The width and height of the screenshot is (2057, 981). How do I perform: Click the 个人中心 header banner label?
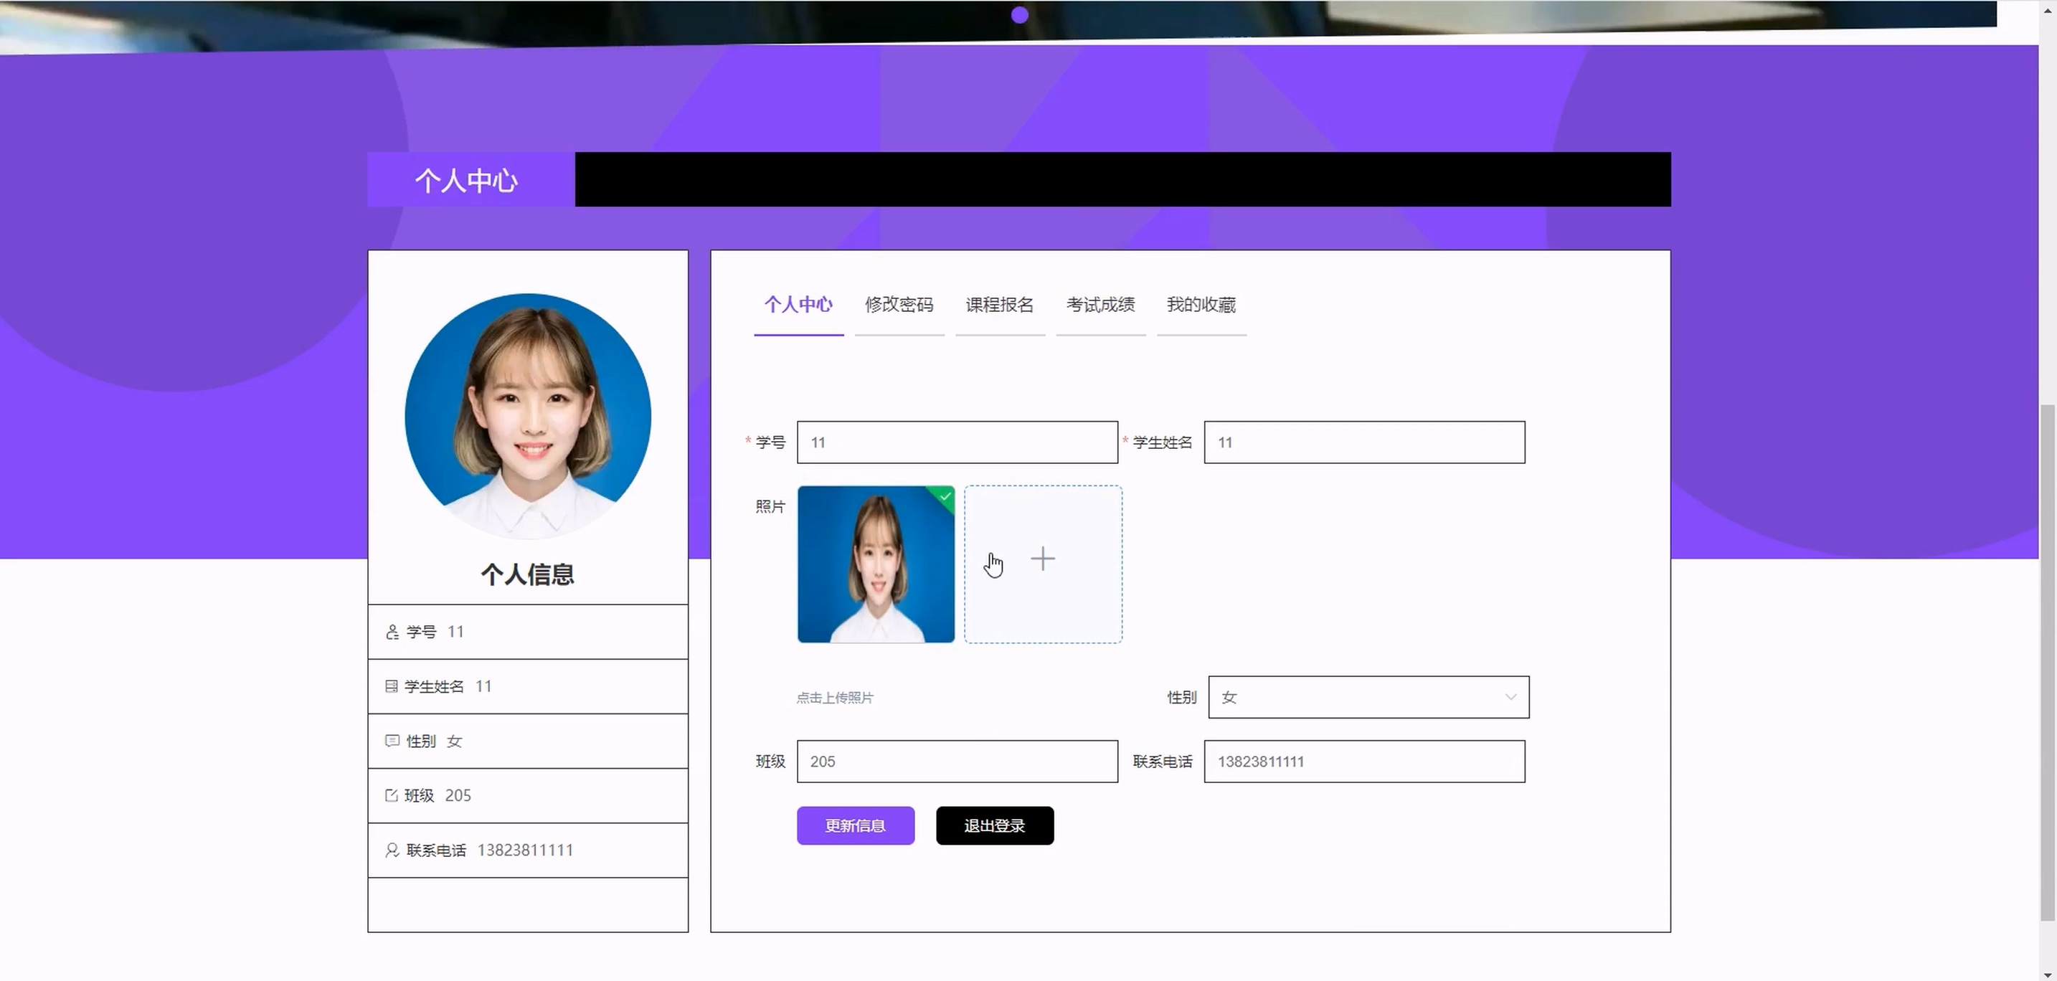point(466,181)
